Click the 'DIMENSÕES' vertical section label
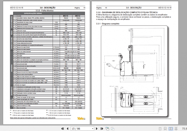The height and width of the screenshot is (131, 187). (x=12, y=68)
